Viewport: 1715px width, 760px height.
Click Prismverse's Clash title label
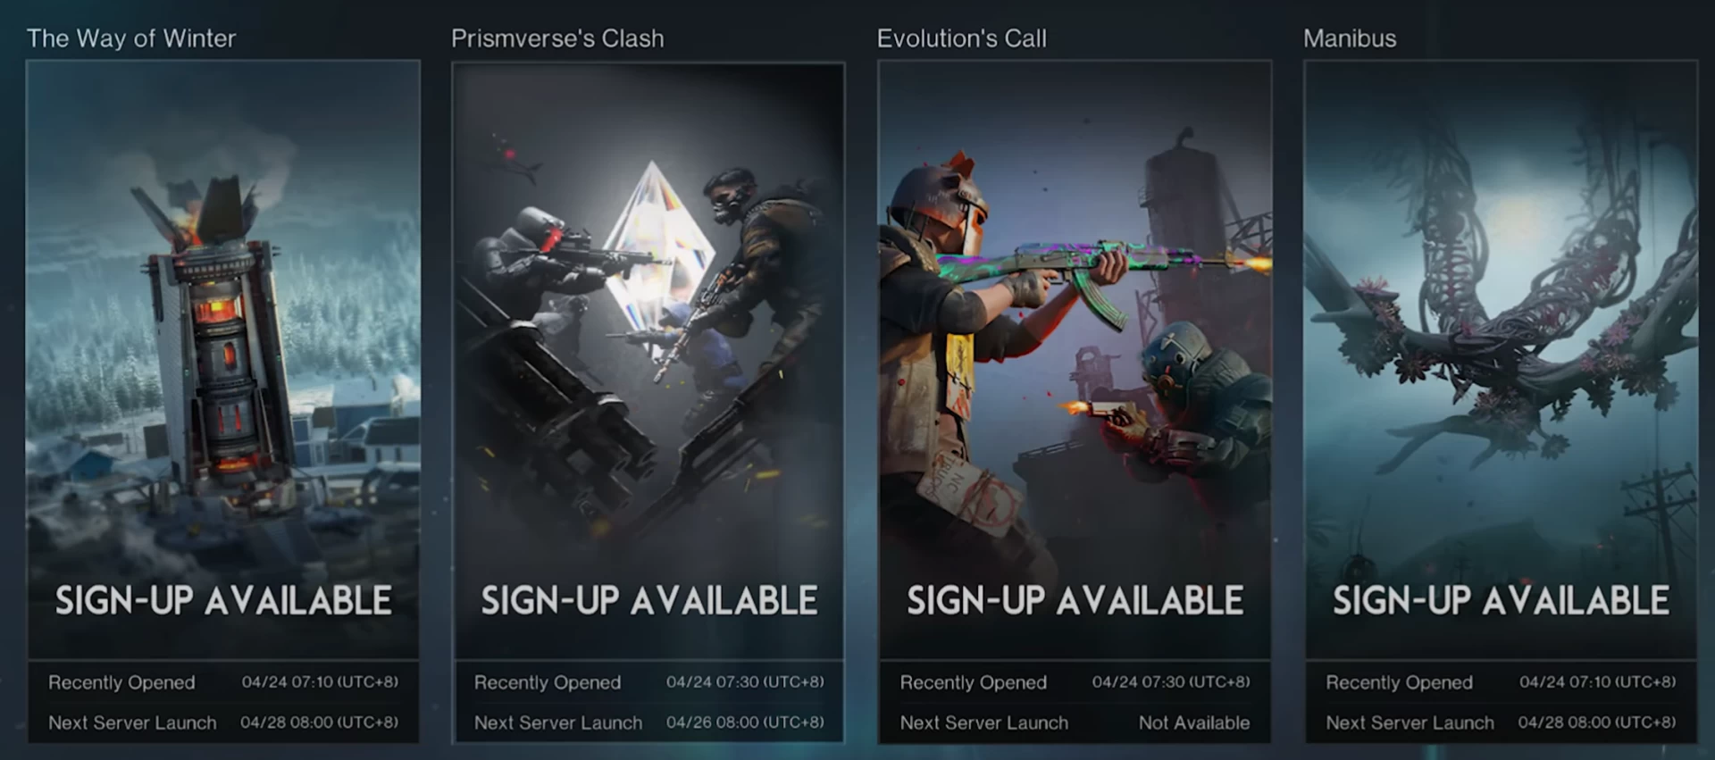click(x=557, y=38)
